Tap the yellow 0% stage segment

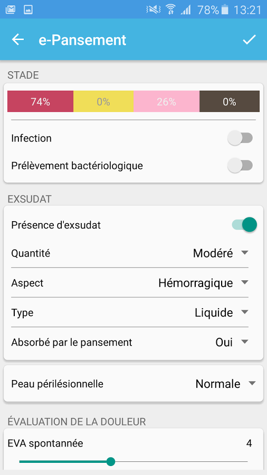coord(103,101)
